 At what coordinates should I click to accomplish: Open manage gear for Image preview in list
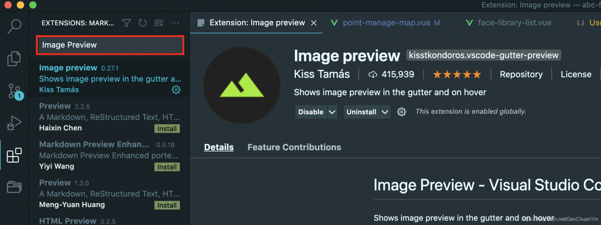(176, 90)
